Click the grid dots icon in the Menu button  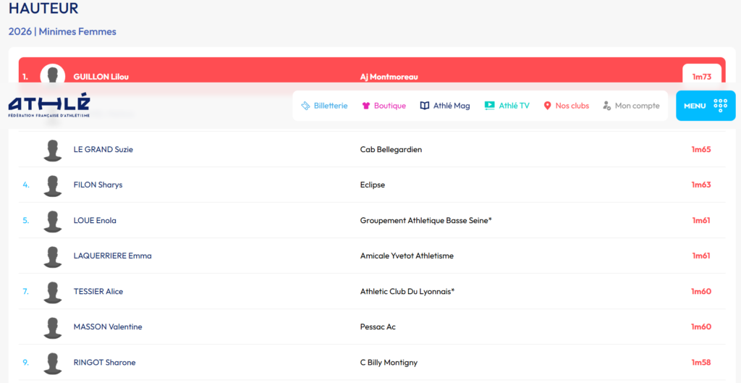click(720, 106)
